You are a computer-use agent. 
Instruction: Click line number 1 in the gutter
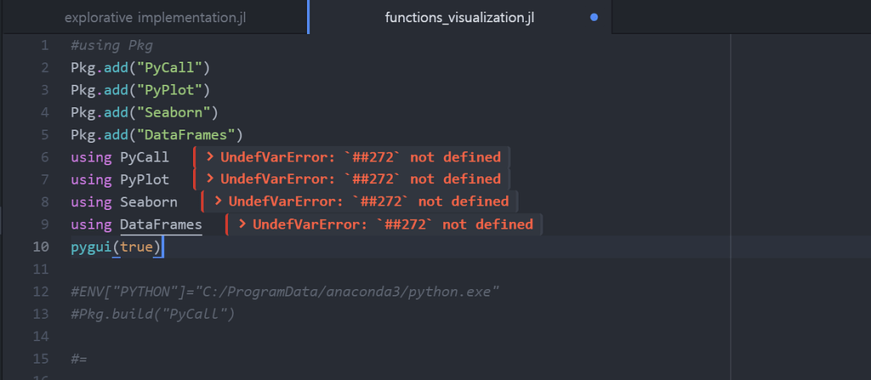(x=44, y=45)
